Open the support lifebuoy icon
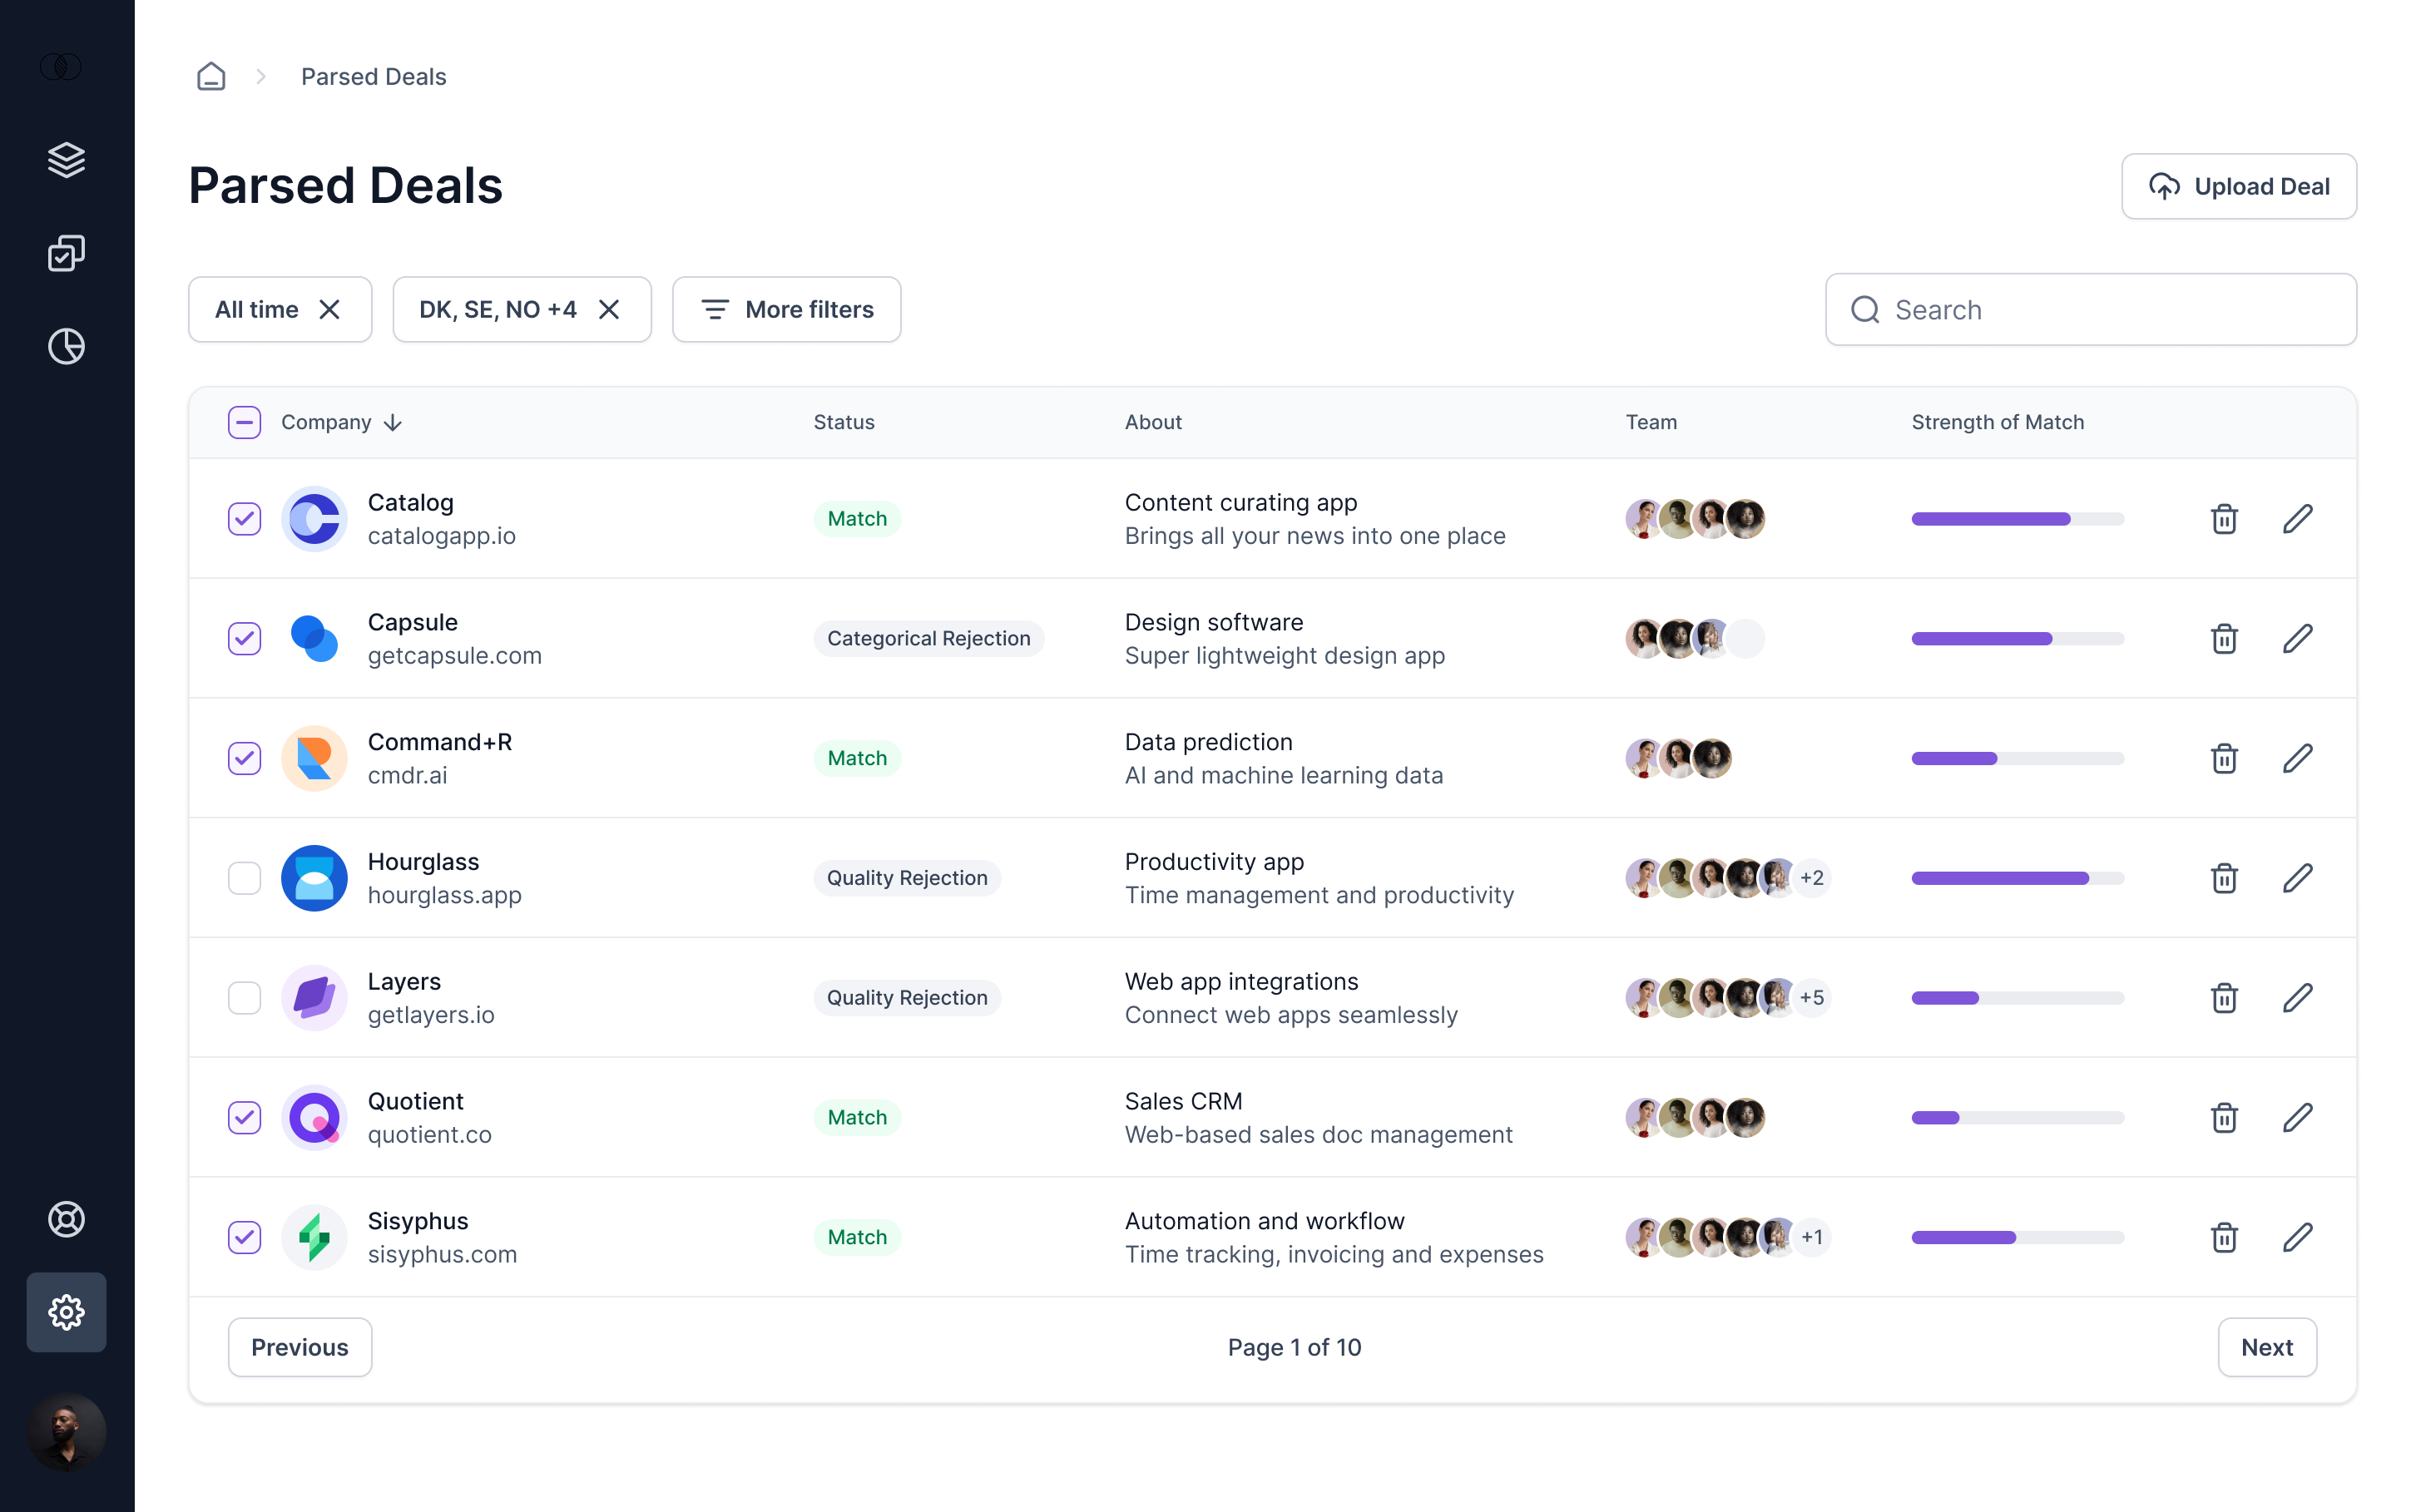 (66, 1218)
